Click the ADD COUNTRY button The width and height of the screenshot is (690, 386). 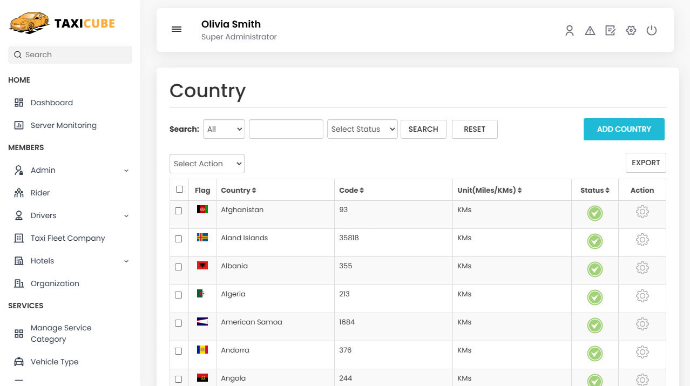624,130
